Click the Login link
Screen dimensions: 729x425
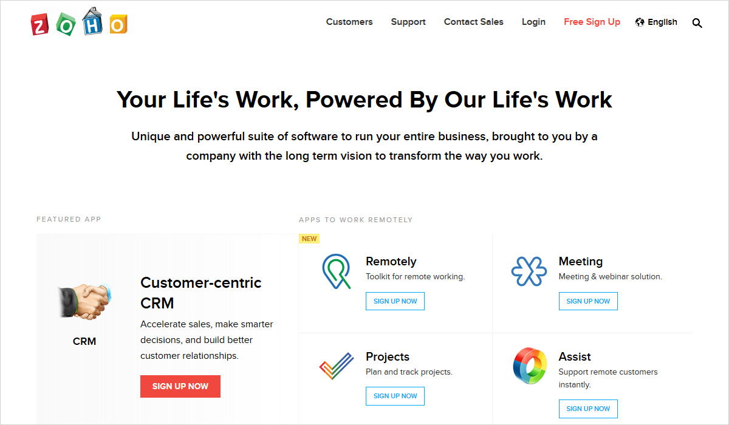tap(533, 22)
